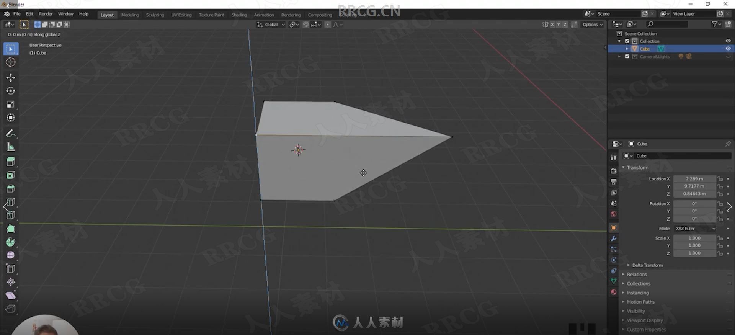The width and height of the screenshot is (735, 335).
Task: Open the World properties tab
Action: coord(614,214)
